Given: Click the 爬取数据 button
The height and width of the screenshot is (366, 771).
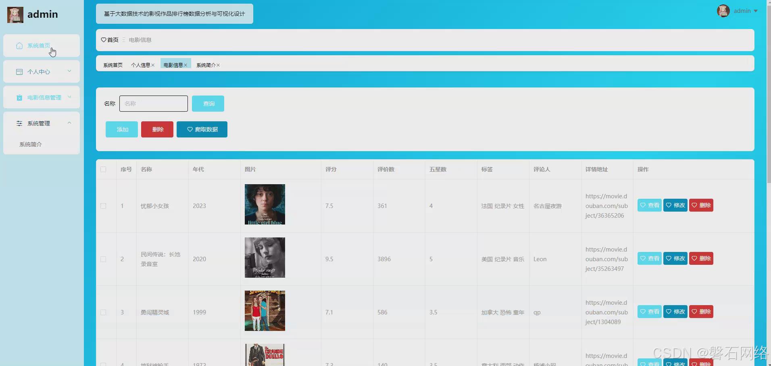Looking at the screenshot, I should tap(202, 129).
